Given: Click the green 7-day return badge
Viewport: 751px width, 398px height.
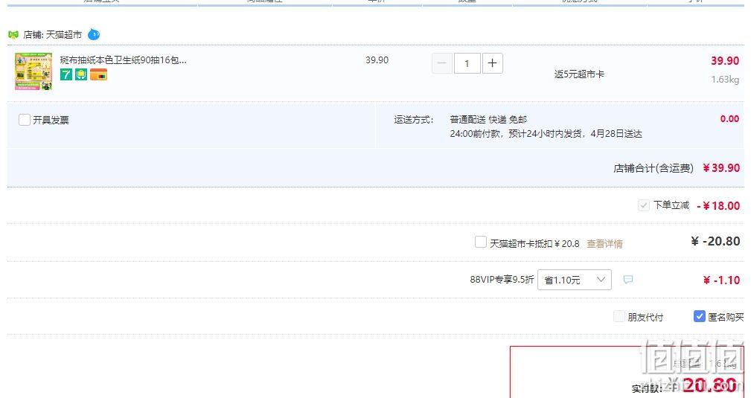Looking at the screenshot, I should click(x=66, y=74).
